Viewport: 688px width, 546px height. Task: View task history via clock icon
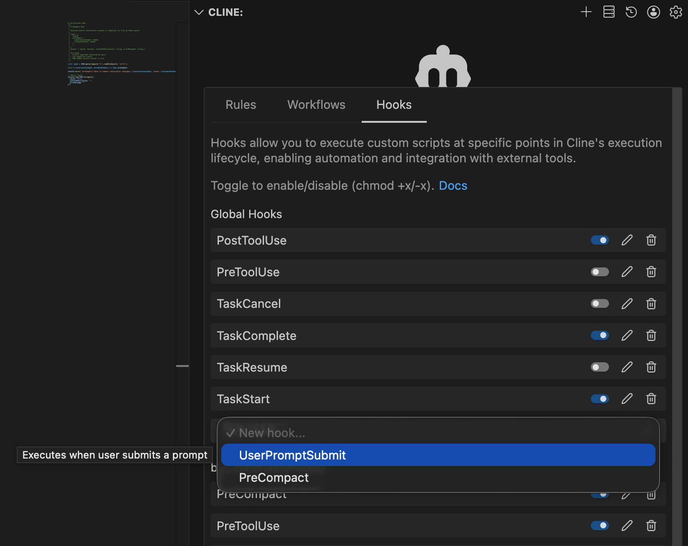631,12
